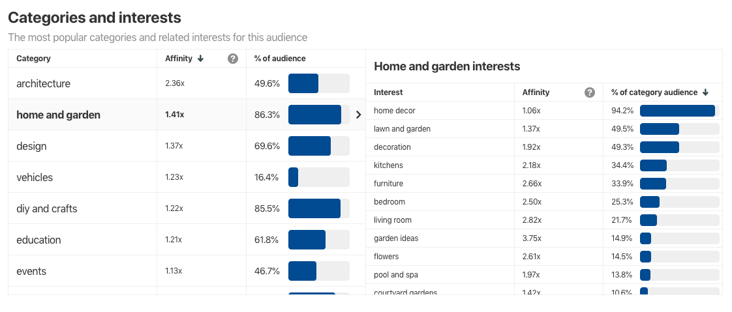
Task: Select the design category row
Action: click(x=32, y=146)
